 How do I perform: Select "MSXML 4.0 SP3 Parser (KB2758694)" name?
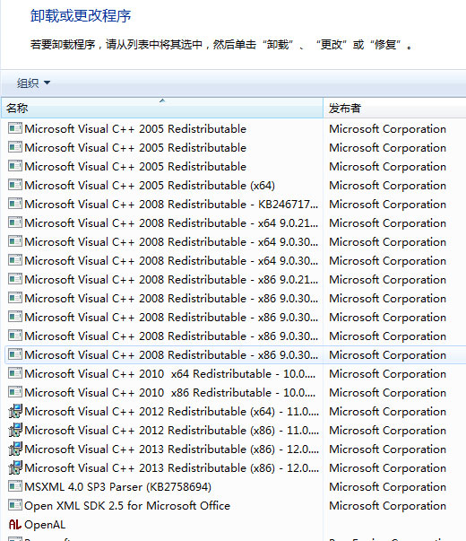118,487
